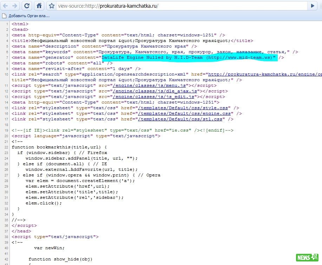Screen dimensions: 322x265
Task: Click the '//-->' comment end on line 35
Action: (19, 220)
